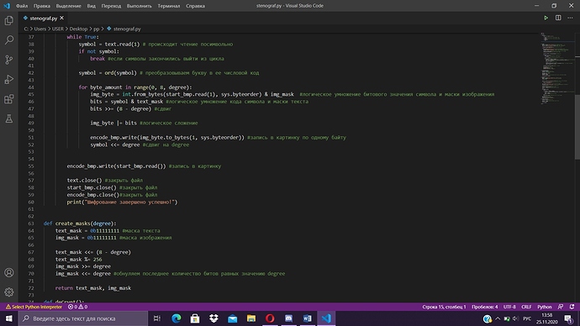Open the Extensions view
The width and height of the screenshot is (580, 326).
click(9, 99)
